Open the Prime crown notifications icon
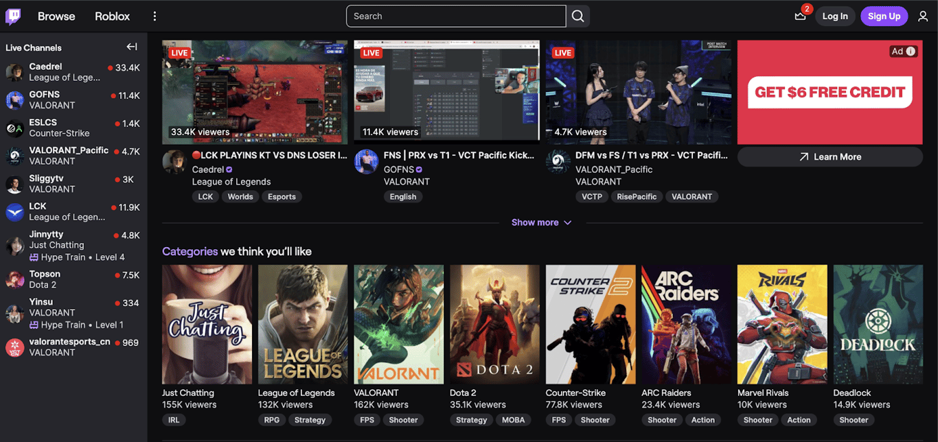938x442 pixels. 800,16
